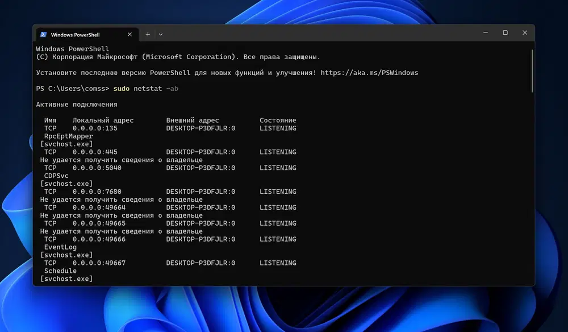Click DESKTOP-P3DFJLR:0 in the 0.0.0.0:5040 row

tap(201, 168)
